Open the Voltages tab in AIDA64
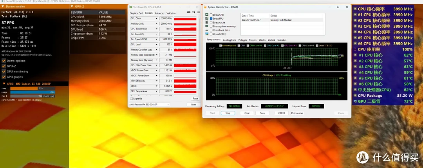 (242, 40)
